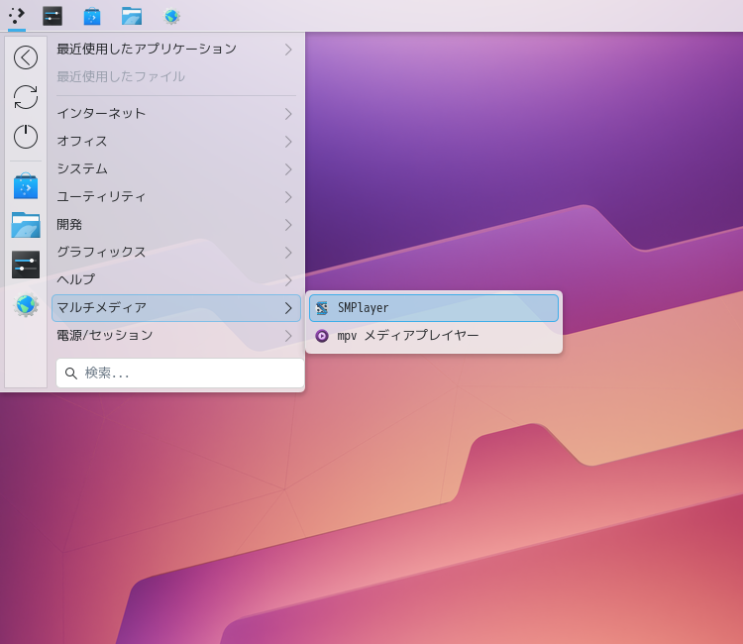Open System Settings sliders icon in sidebar
Image resolution: width=743 pixels, height=644 pixels.
[x=26, y=265]
